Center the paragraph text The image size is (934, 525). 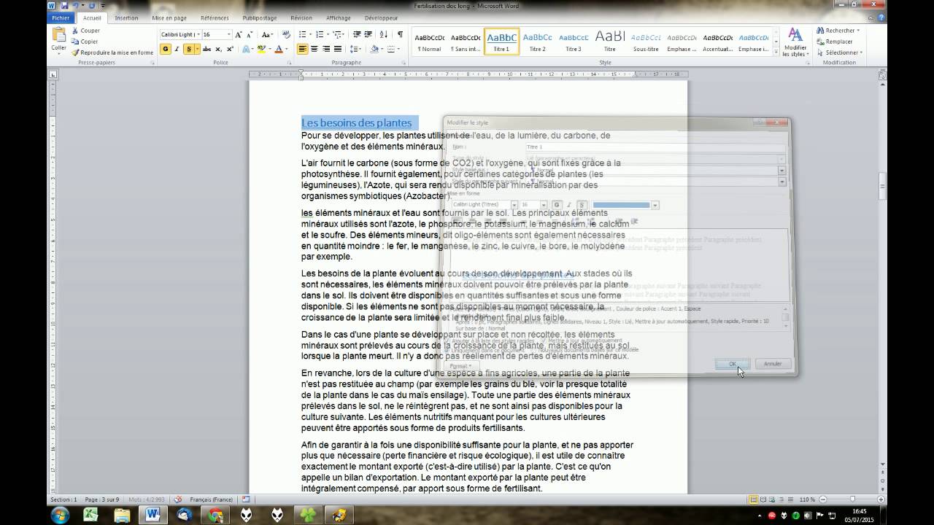point(314,49)
